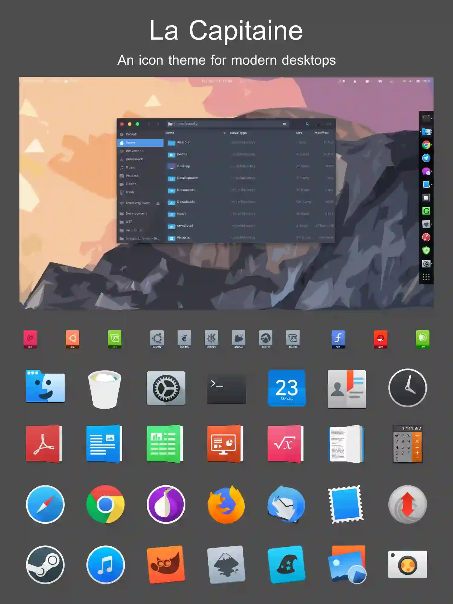
Task: Click the /home/ path bar field
Action: pyautogui.click(x=227, y=124)
